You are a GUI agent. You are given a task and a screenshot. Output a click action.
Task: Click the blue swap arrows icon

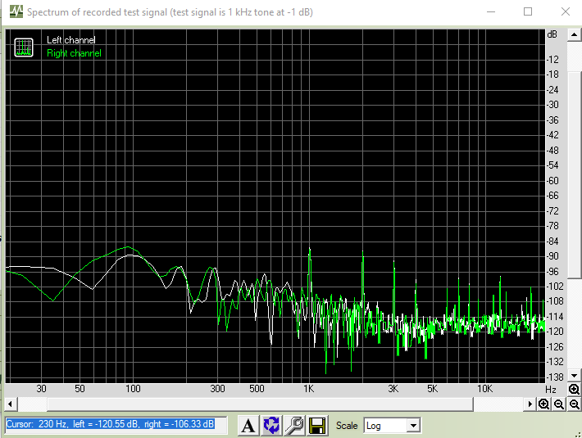coord(271,425)
